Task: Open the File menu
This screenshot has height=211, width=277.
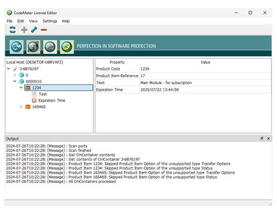Action: click(9, 21)
